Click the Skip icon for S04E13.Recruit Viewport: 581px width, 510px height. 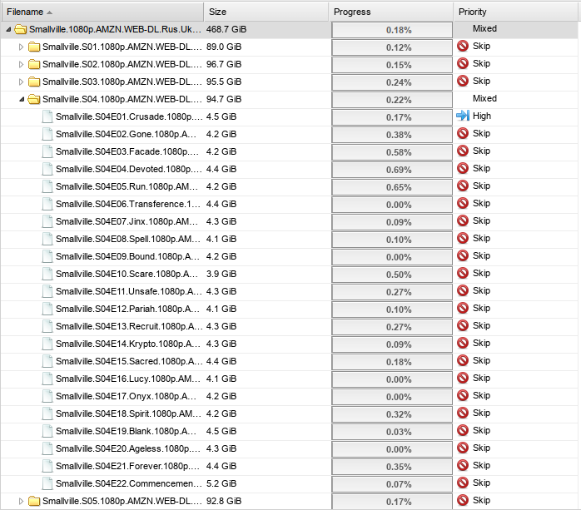[x=463, y=325]
